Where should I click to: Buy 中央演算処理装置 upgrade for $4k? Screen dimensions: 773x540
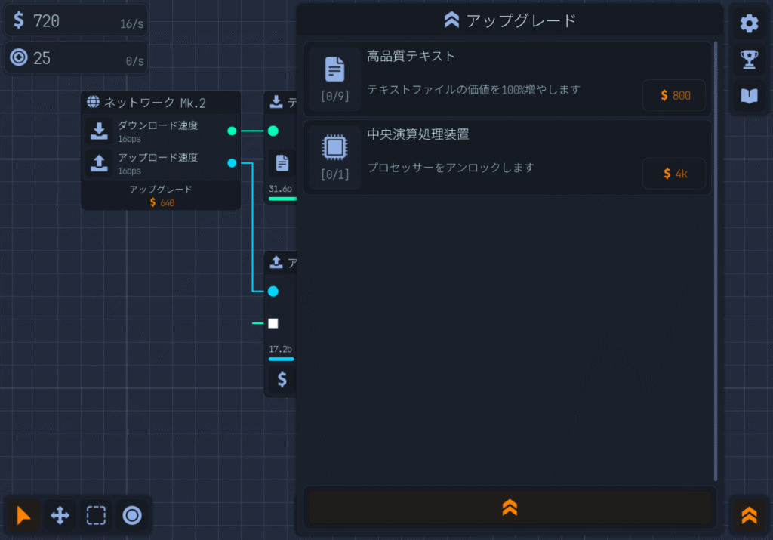click(x=674, y=174)
